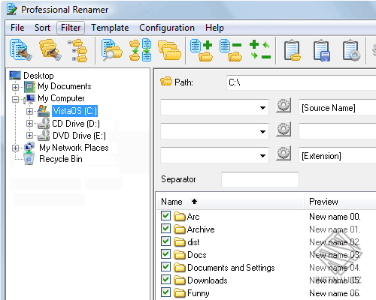The image size is (376, 300).
Task: Click the rename files toolbar icon
Action: [x=20, y=50]
